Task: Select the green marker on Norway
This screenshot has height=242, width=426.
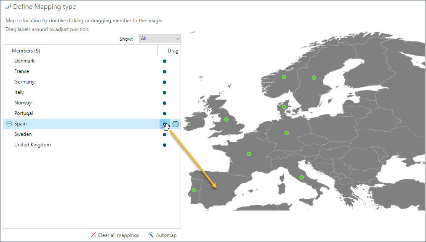Action: point(284,77)
